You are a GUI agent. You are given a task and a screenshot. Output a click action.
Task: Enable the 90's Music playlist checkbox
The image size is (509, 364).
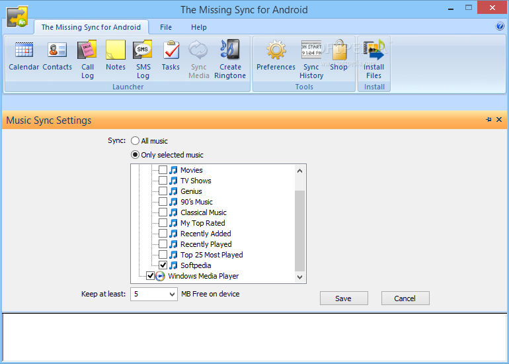pos(163,201)
